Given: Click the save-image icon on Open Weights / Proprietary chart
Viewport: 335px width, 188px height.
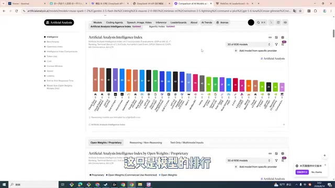Looking at the screenshot, I should pyautogui.click(x=276, y=154).
